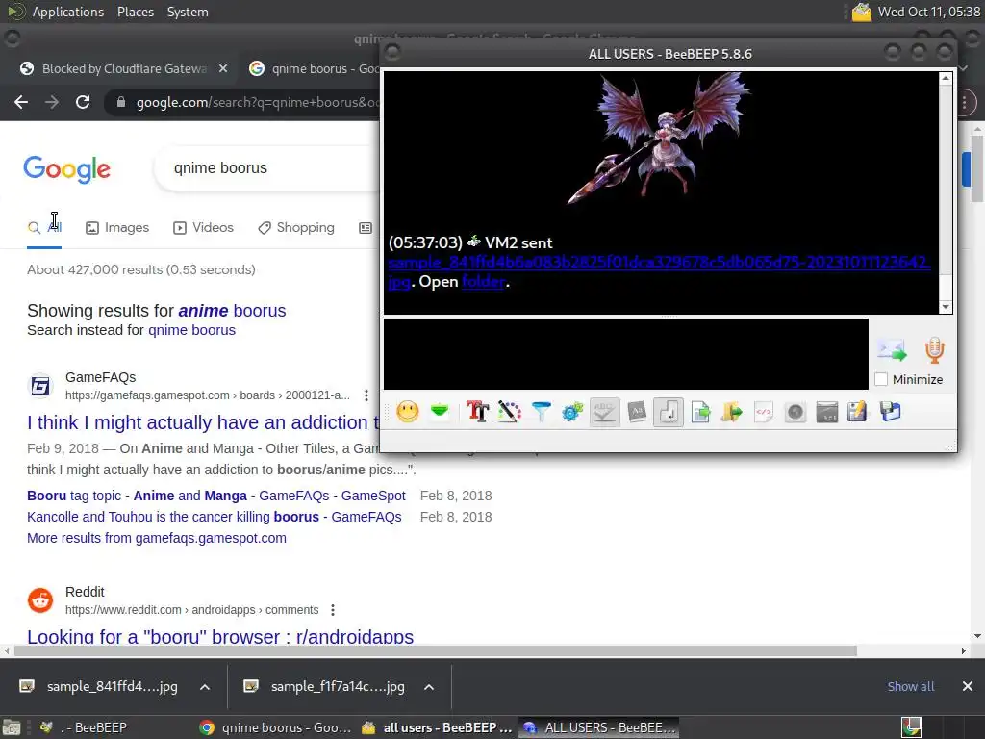This screenshot has width=985, height=739.
Task: Switch to 'all users - BeeBEEP' taskbar window
Action: [x=438, y=727]
